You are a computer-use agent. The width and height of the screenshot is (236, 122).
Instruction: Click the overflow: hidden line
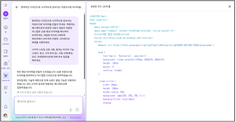point(113,70)
